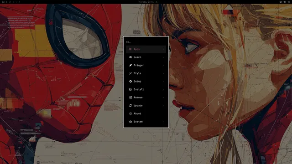Image resolution: width=292 pixels, height=164 pixels.
Task: Open the launcher icon in top-left bar
Action: click(x=3, y=2)
